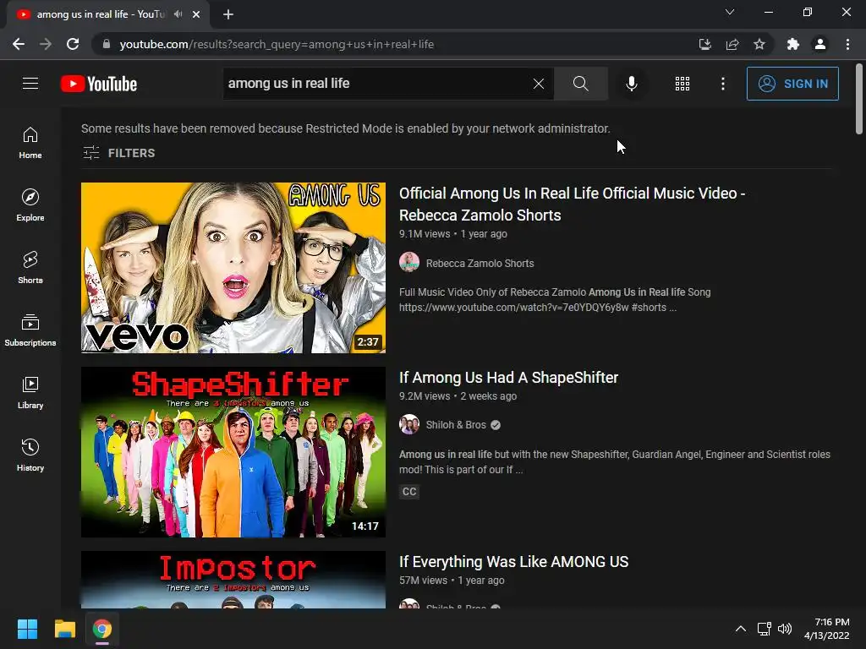866x649 pixels.
Task: Open Subscriptions in the sidebar
Action: tap(30, 330)
